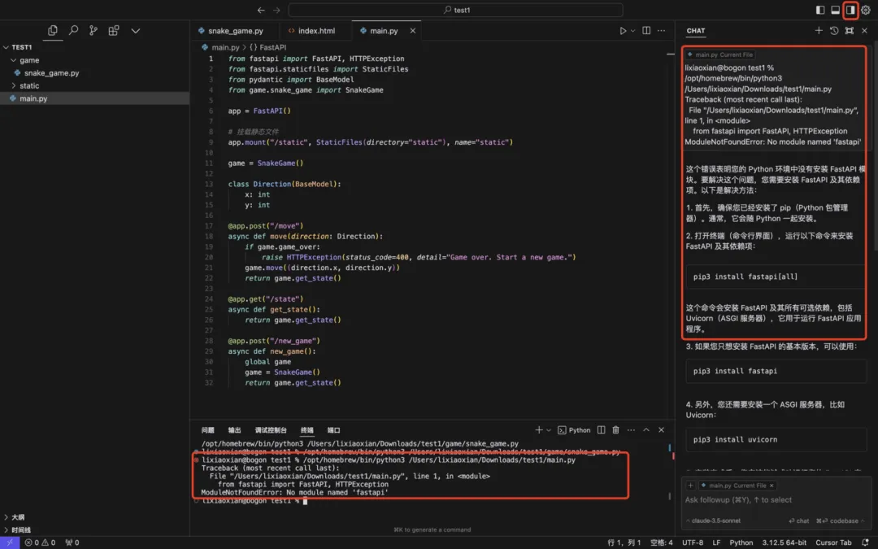The height and width of the screenshot is (549, 878).
Task: Show additional sidebar views chevron
Action: pos(136,31)
